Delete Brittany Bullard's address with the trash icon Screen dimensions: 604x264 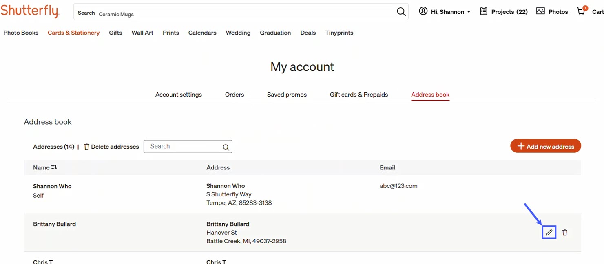pyautogui.click(x=565, y=232)
